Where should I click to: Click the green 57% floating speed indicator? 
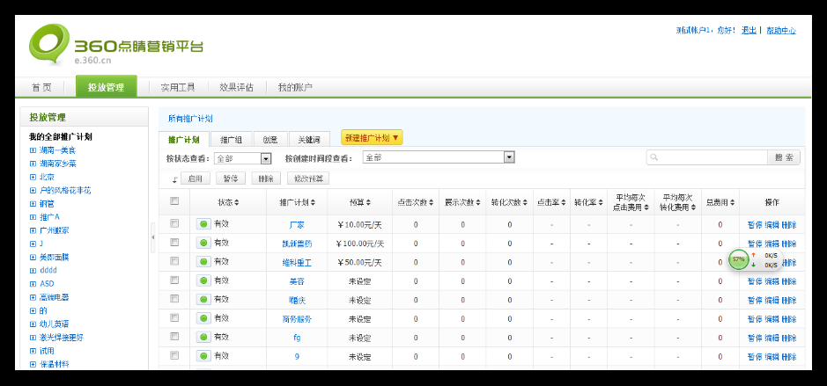pyautogui.click(x=738, y=260)
